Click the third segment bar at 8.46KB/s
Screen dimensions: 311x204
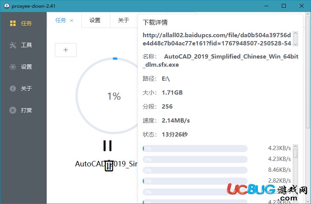(x=195, y=170)
